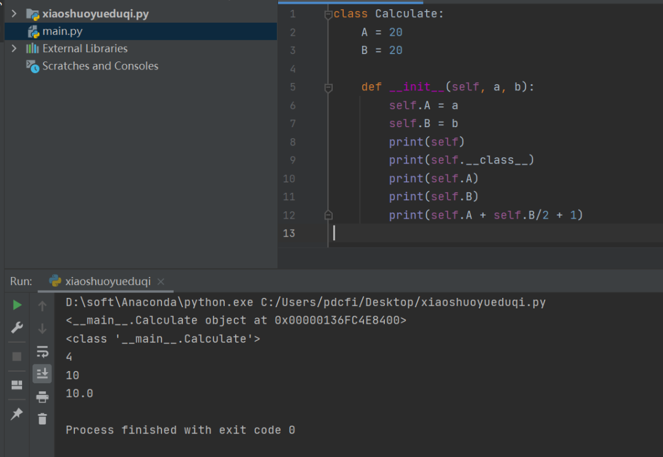Open main.py in project tree
Image resolution: width=663 pixels, height=457 pixels.
coord(62,31)
